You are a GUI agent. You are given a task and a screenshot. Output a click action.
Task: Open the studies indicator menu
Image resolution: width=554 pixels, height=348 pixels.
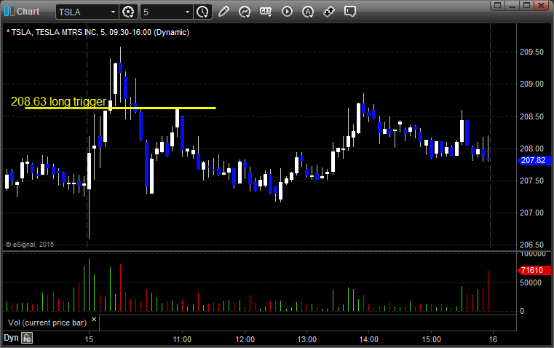coord(245,12)
